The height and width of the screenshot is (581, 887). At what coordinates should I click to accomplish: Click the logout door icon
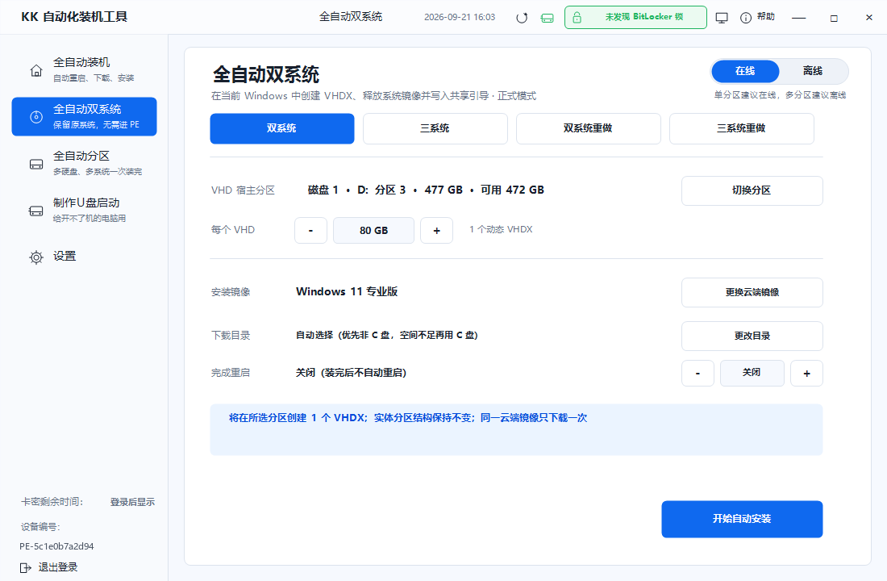26,567
